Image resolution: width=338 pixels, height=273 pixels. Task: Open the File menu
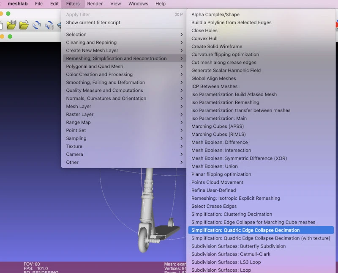[39, 4]
